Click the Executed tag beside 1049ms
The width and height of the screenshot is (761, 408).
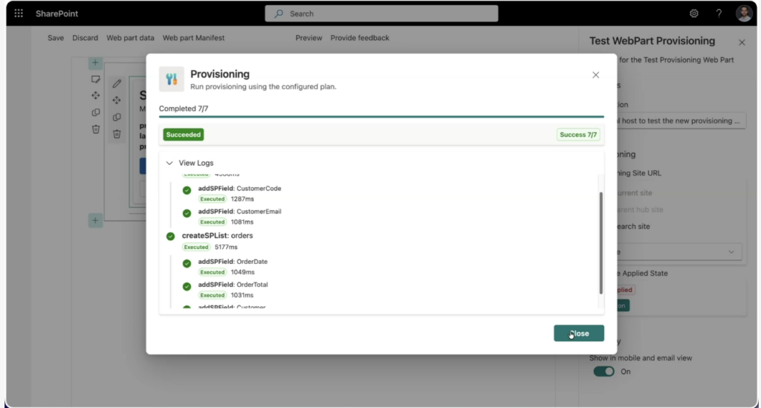(x=213, y=272)
